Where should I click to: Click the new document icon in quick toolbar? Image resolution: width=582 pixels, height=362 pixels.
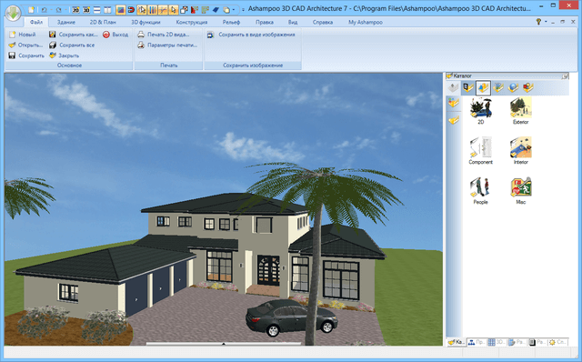point(32,10)
